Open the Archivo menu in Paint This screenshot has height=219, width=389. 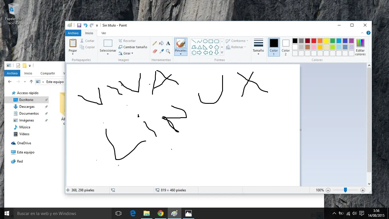tap(73, 33)
